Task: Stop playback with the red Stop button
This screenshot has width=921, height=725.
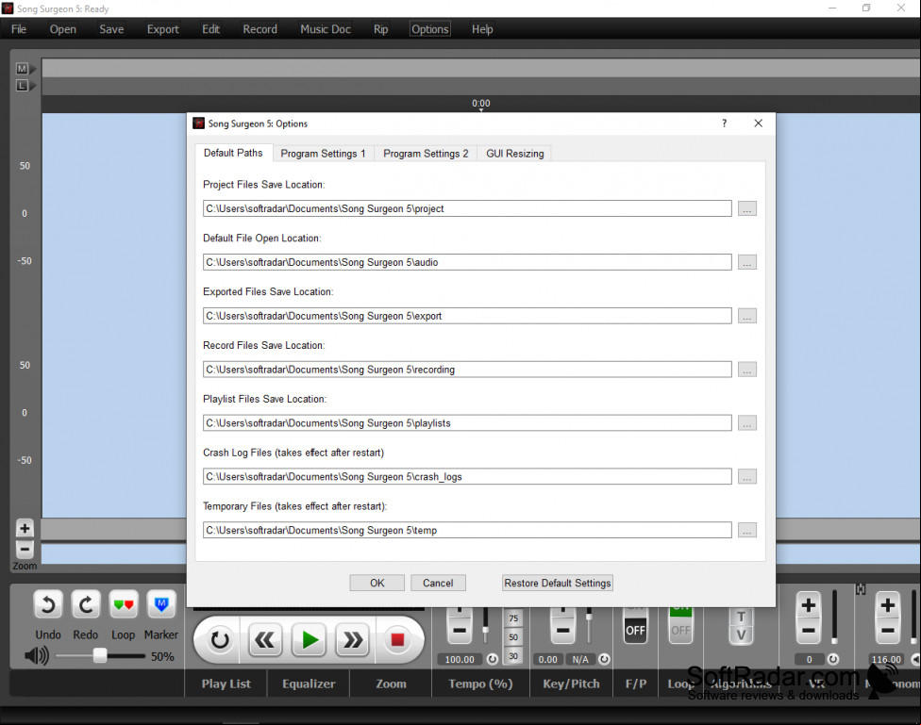Action: click(397, 640)
